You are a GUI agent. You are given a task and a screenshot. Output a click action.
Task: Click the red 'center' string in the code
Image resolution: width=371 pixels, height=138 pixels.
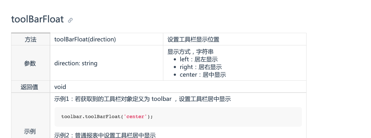click(135, 117)
